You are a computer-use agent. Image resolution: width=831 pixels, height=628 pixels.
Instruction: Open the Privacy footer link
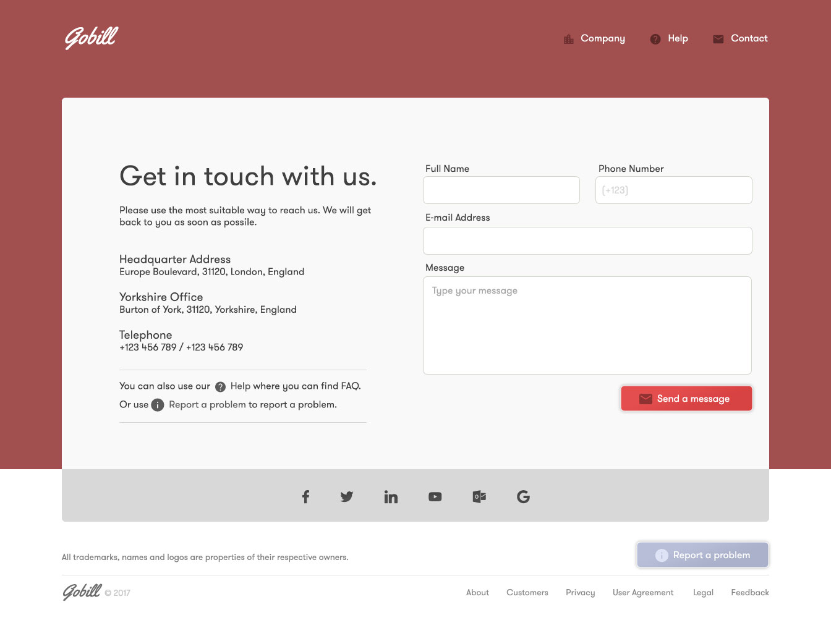tap(581, 592)
